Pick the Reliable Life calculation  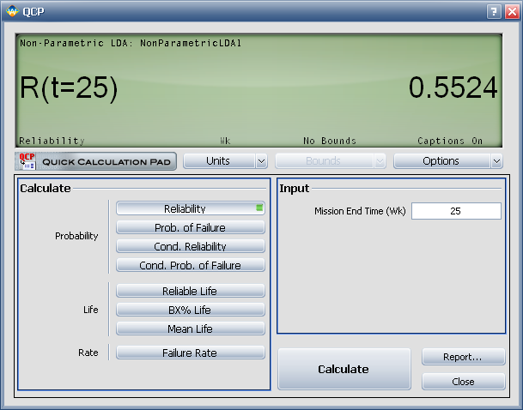tap(190, 292)
